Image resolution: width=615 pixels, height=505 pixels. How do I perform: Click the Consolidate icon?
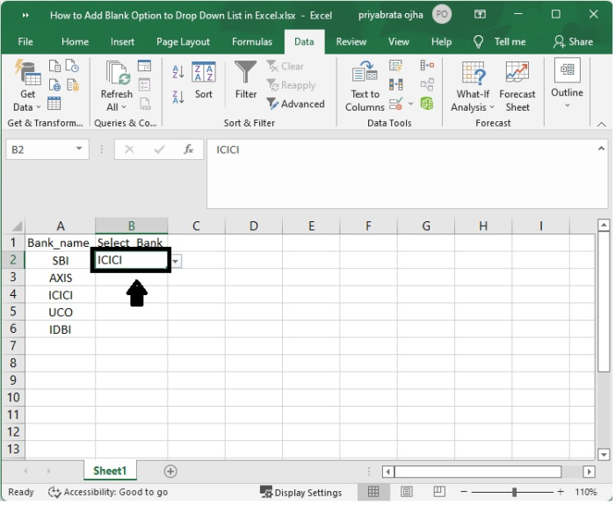tap(427, 66)
